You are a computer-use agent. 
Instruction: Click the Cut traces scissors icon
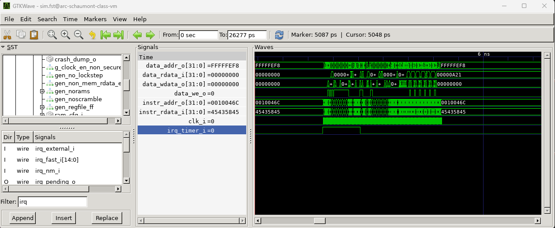pyautogui.click(x=7, y=34)
